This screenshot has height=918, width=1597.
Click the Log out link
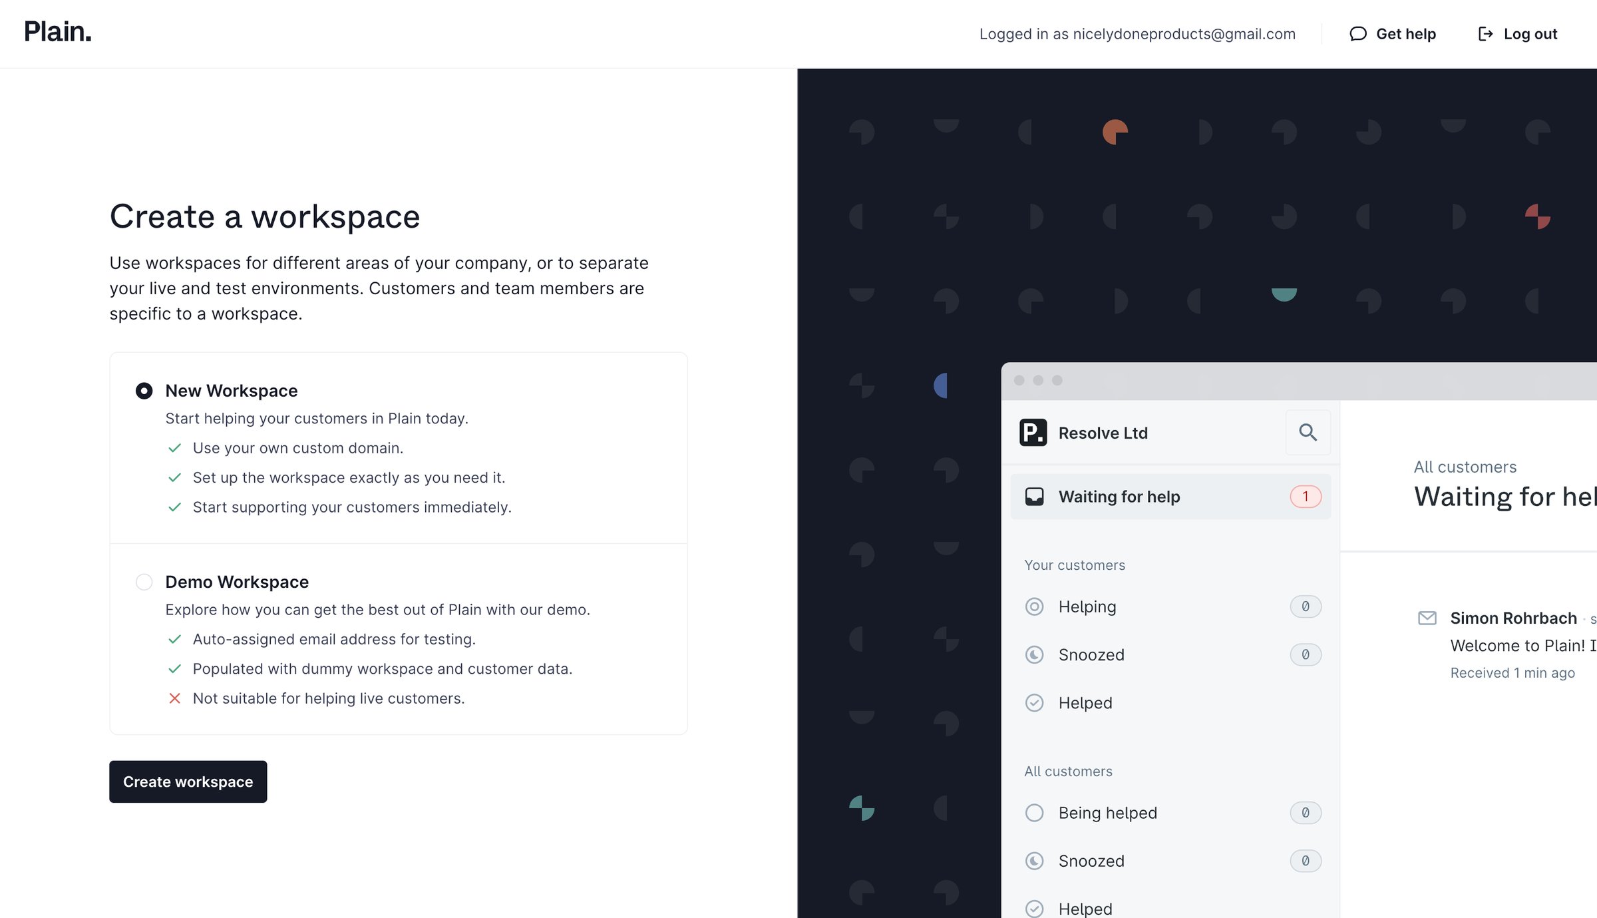tap(1517, 34)
